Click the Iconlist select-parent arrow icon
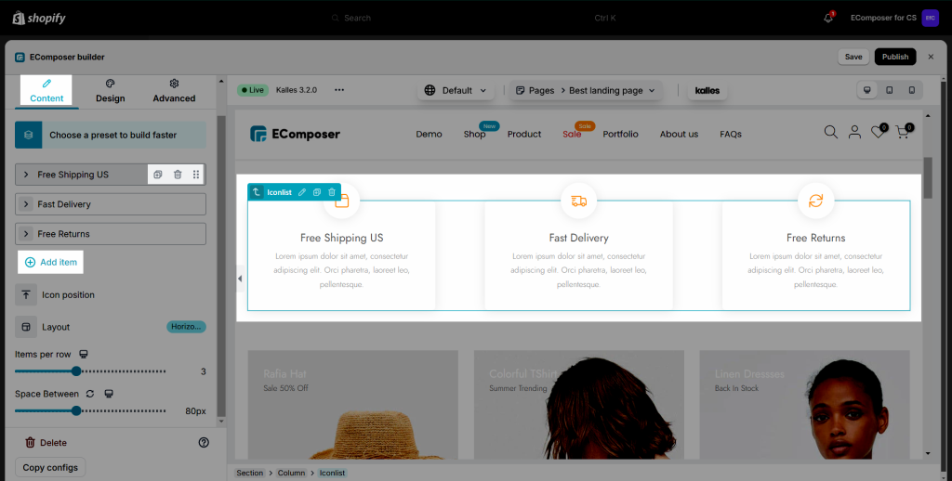This screenshot has height=481, width=952. (257, 192)
